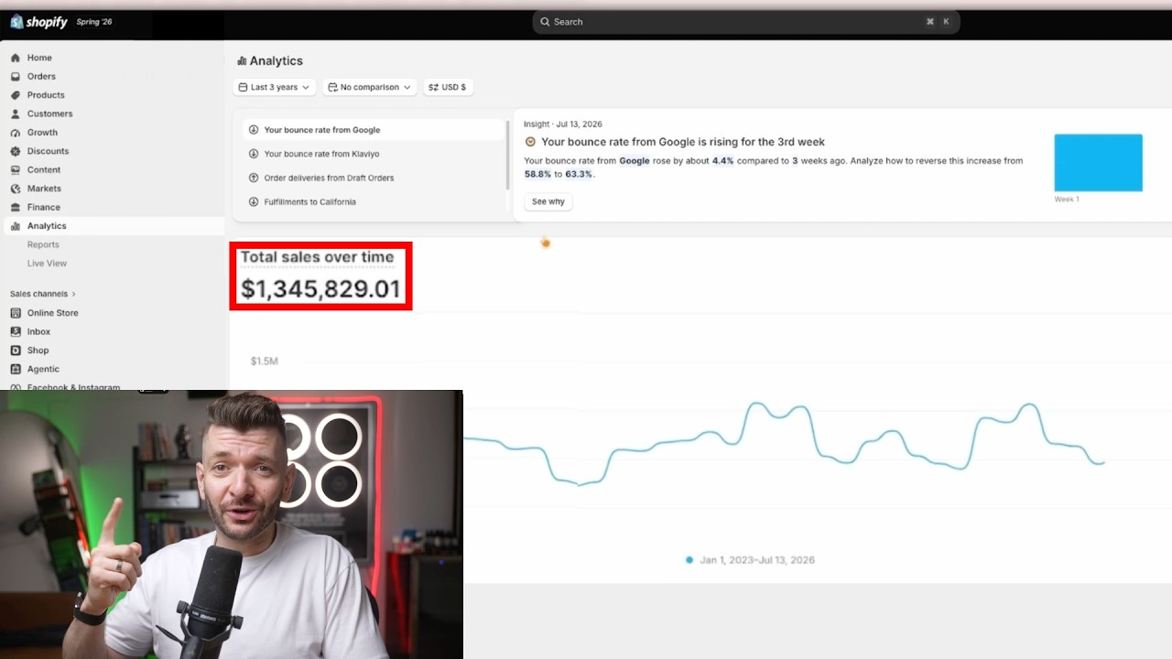The height and width of the screenshot is (659, 1172).
Task: Click the Growth icon in sidebar
Action: [16, 133]
